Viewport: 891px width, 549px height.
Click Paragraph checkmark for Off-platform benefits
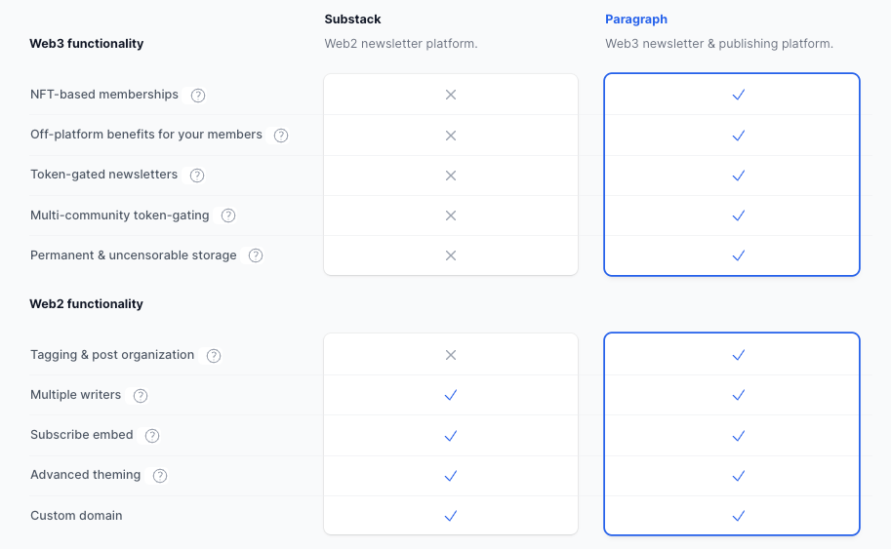(x=739, y=136)
